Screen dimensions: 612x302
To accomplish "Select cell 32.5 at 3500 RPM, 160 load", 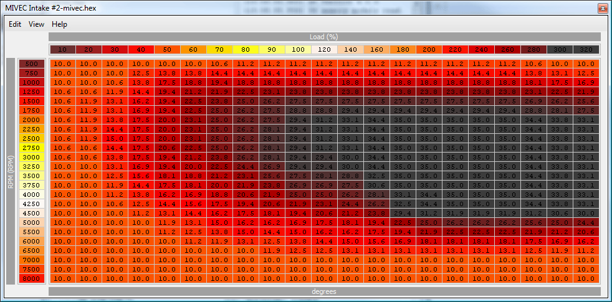I will pyautogui.click(x=376, y=176).
